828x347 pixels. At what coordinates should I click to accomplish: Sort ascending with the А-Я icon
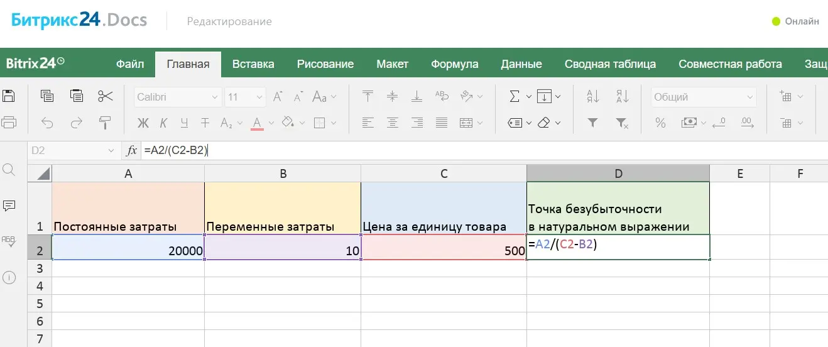tap(592, 97)
